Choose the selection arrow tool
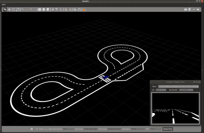This screenshot has width=204, height=133. (5, 9)
